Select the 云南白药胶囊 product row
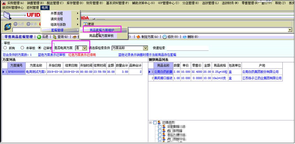This screenshot has width=295, height=144. coord(215,72)
